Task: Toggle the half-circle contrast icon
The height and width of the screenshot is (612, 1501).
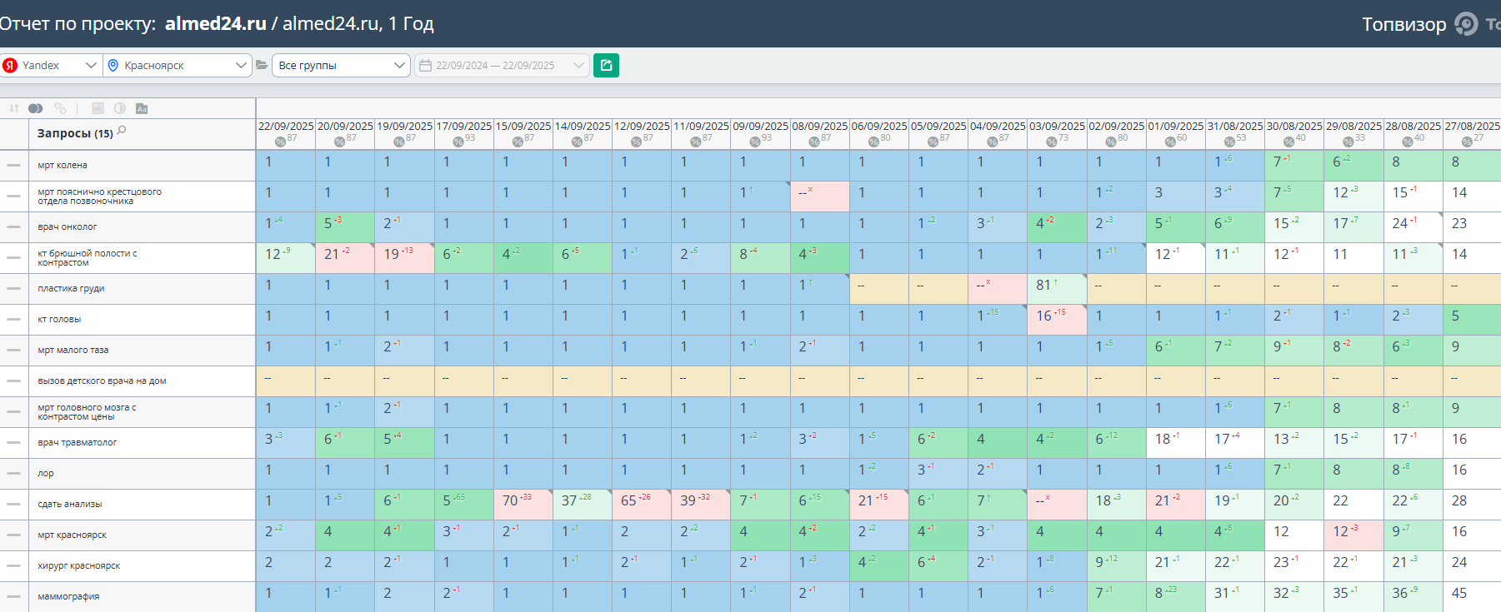Action: (120, 108)
